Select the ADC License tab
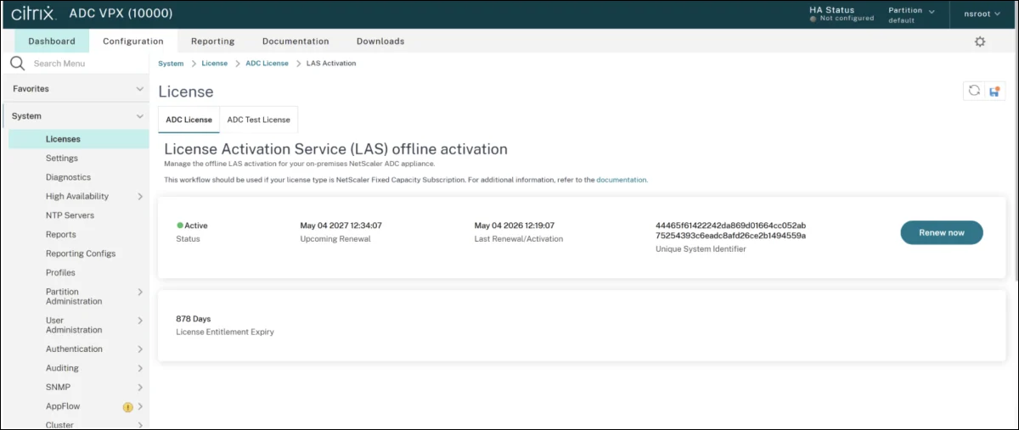Viewport: 1019px width, 430px height. (x=189, y=120)
